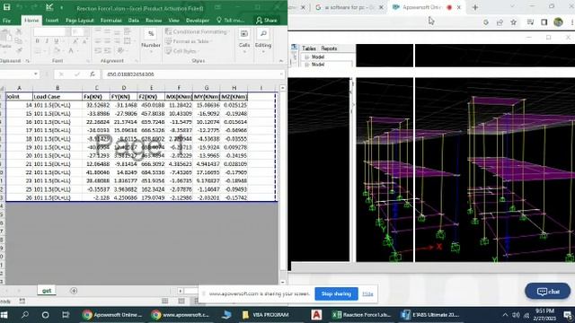Click the Undo icon in Excel's quick access toolbar
This screenshot has width=575, height=323.
tap(20, 7)
